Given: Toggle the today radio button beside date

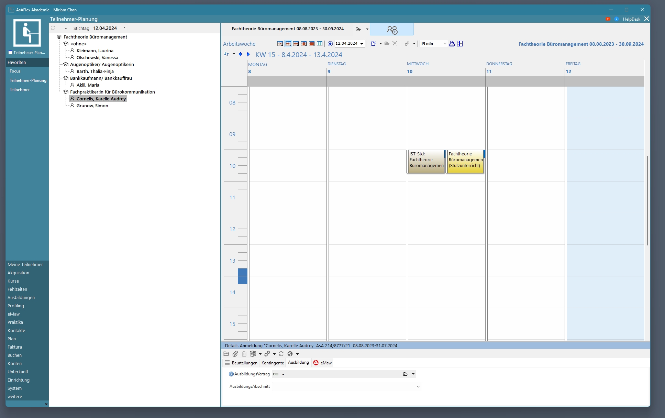Looking at the screenshot, I should tap(330, 44).
